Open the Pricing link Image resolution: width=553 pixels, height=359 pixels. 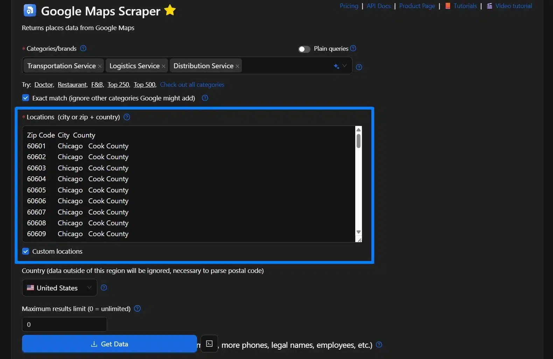pos(349,6)
